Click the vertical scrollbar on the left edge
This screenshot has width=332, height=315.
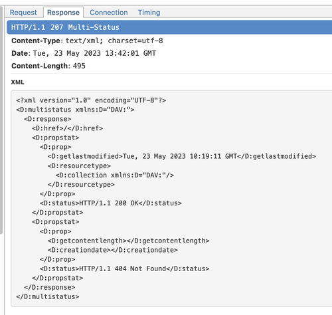(1, 120)
